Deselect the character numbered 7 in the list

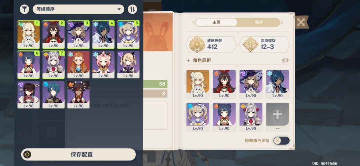pyautogui.click(x=53, y=65)
